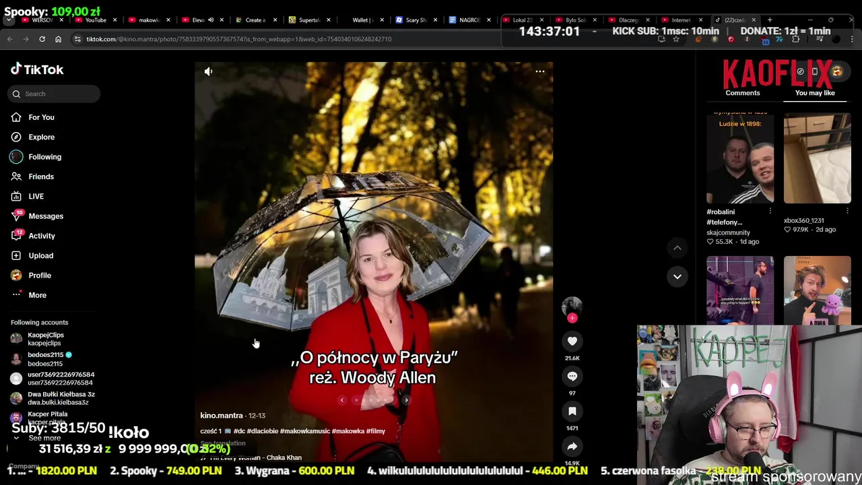862x485 pixels.
Task: Click the kino.mantra username under the post
Action: point(222,416)
